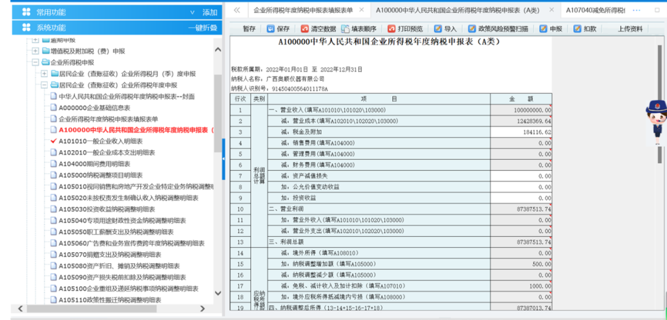Click the page icon beside A102010一般企业成本支出明细表

coord(54,153)
